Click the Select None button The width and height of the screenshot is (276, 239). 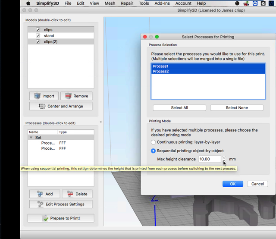(237, 107)
